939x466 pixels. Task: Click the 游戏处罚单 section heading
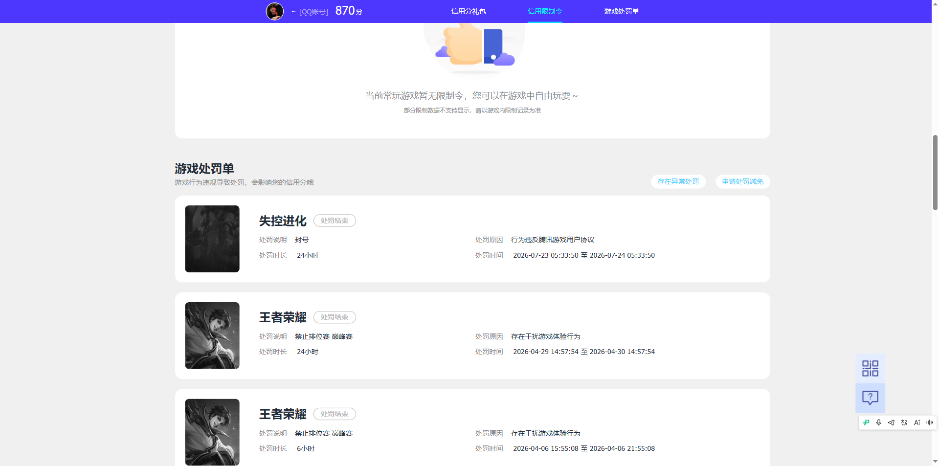204,169
